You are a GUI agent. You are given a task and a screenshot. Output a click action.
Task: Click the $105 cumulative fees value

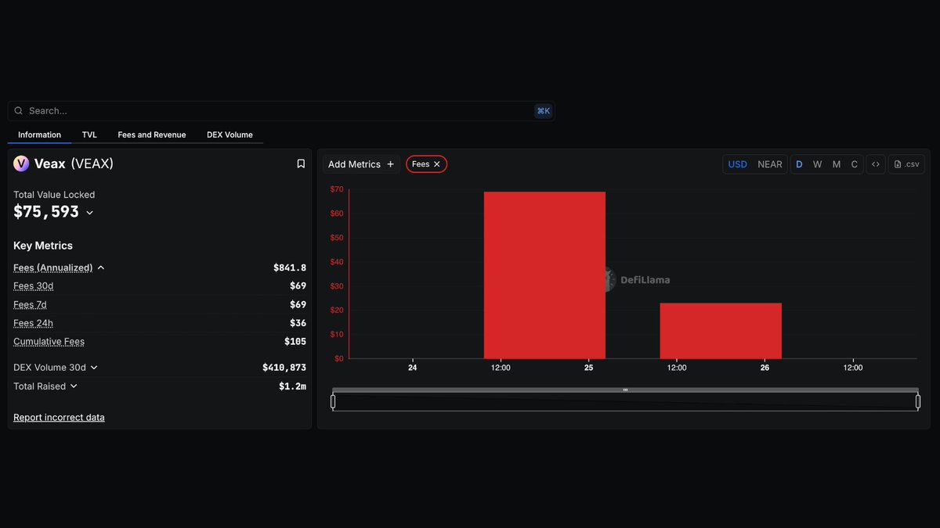[x=295, y=342]
